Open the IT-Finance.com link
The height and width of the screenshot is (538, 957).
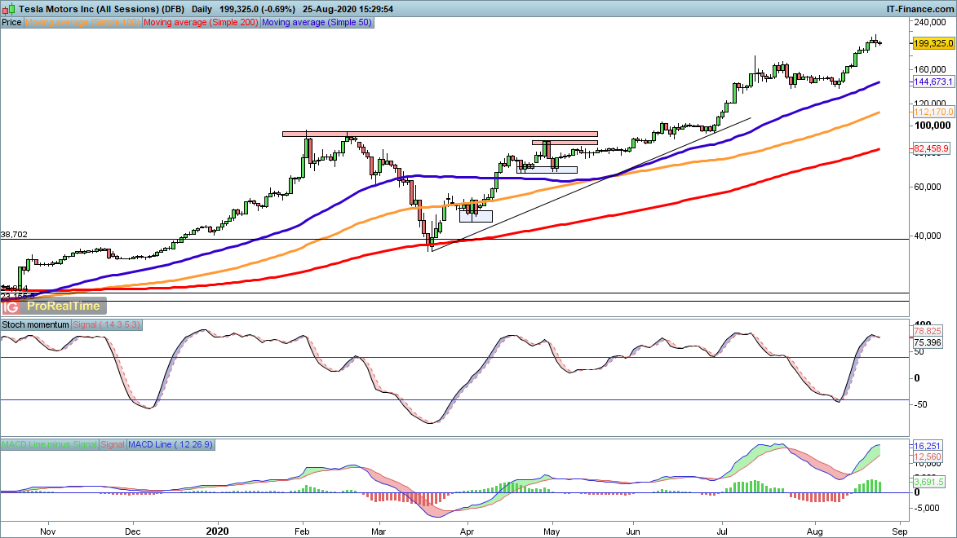click(x=920, y=8)
